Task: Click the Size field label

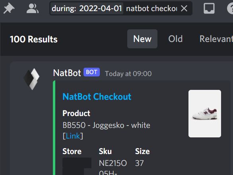Action: tap(142, 151)
